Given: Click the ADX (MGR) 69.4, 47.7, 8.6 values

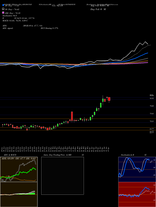Looking at the screenshot, I should [32, 26].
